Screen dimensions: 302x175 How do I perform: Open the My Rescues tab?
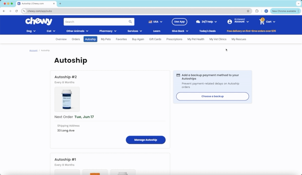239,39
